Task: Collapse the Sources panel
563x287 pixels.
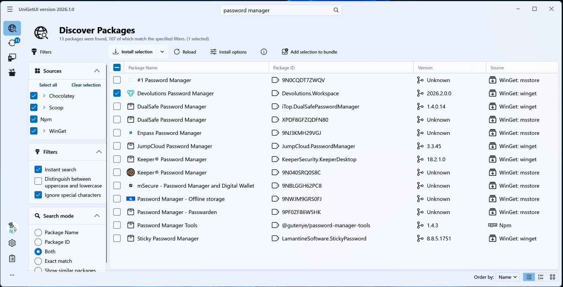Action: point(97,71)
